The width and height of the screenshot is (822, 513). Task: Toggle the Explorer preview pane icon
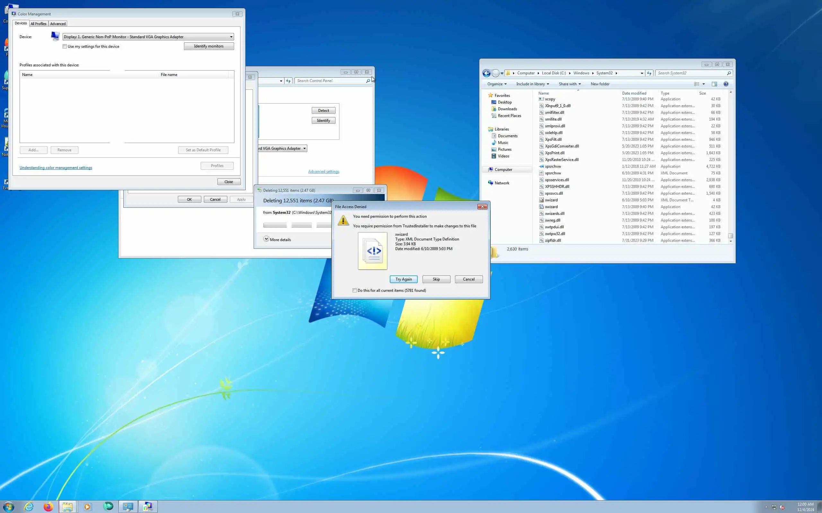click(x=714, y=84)
